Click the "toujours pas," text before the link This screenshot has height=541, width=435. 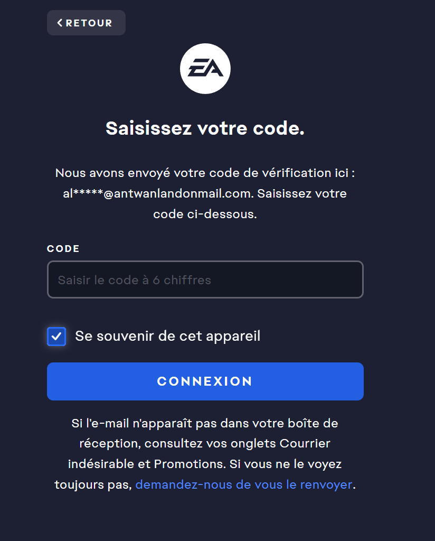pos(93,484)
